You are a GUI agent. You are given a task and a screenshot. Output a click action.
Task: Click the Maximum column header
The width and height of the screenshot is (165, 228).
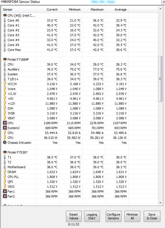[94, 9]
